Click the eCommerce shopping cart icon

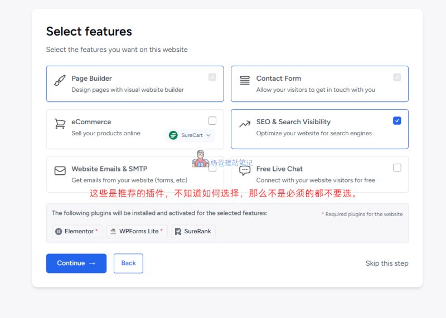tap(60, 124)
